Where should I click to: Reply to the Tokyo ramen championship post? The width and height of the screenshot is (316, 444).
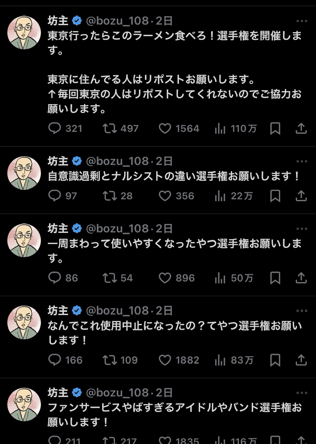click(55, 129)
